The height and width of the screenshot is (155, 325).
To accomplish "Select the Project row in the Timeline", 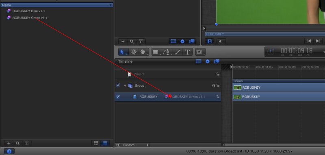I will point(168,74).
